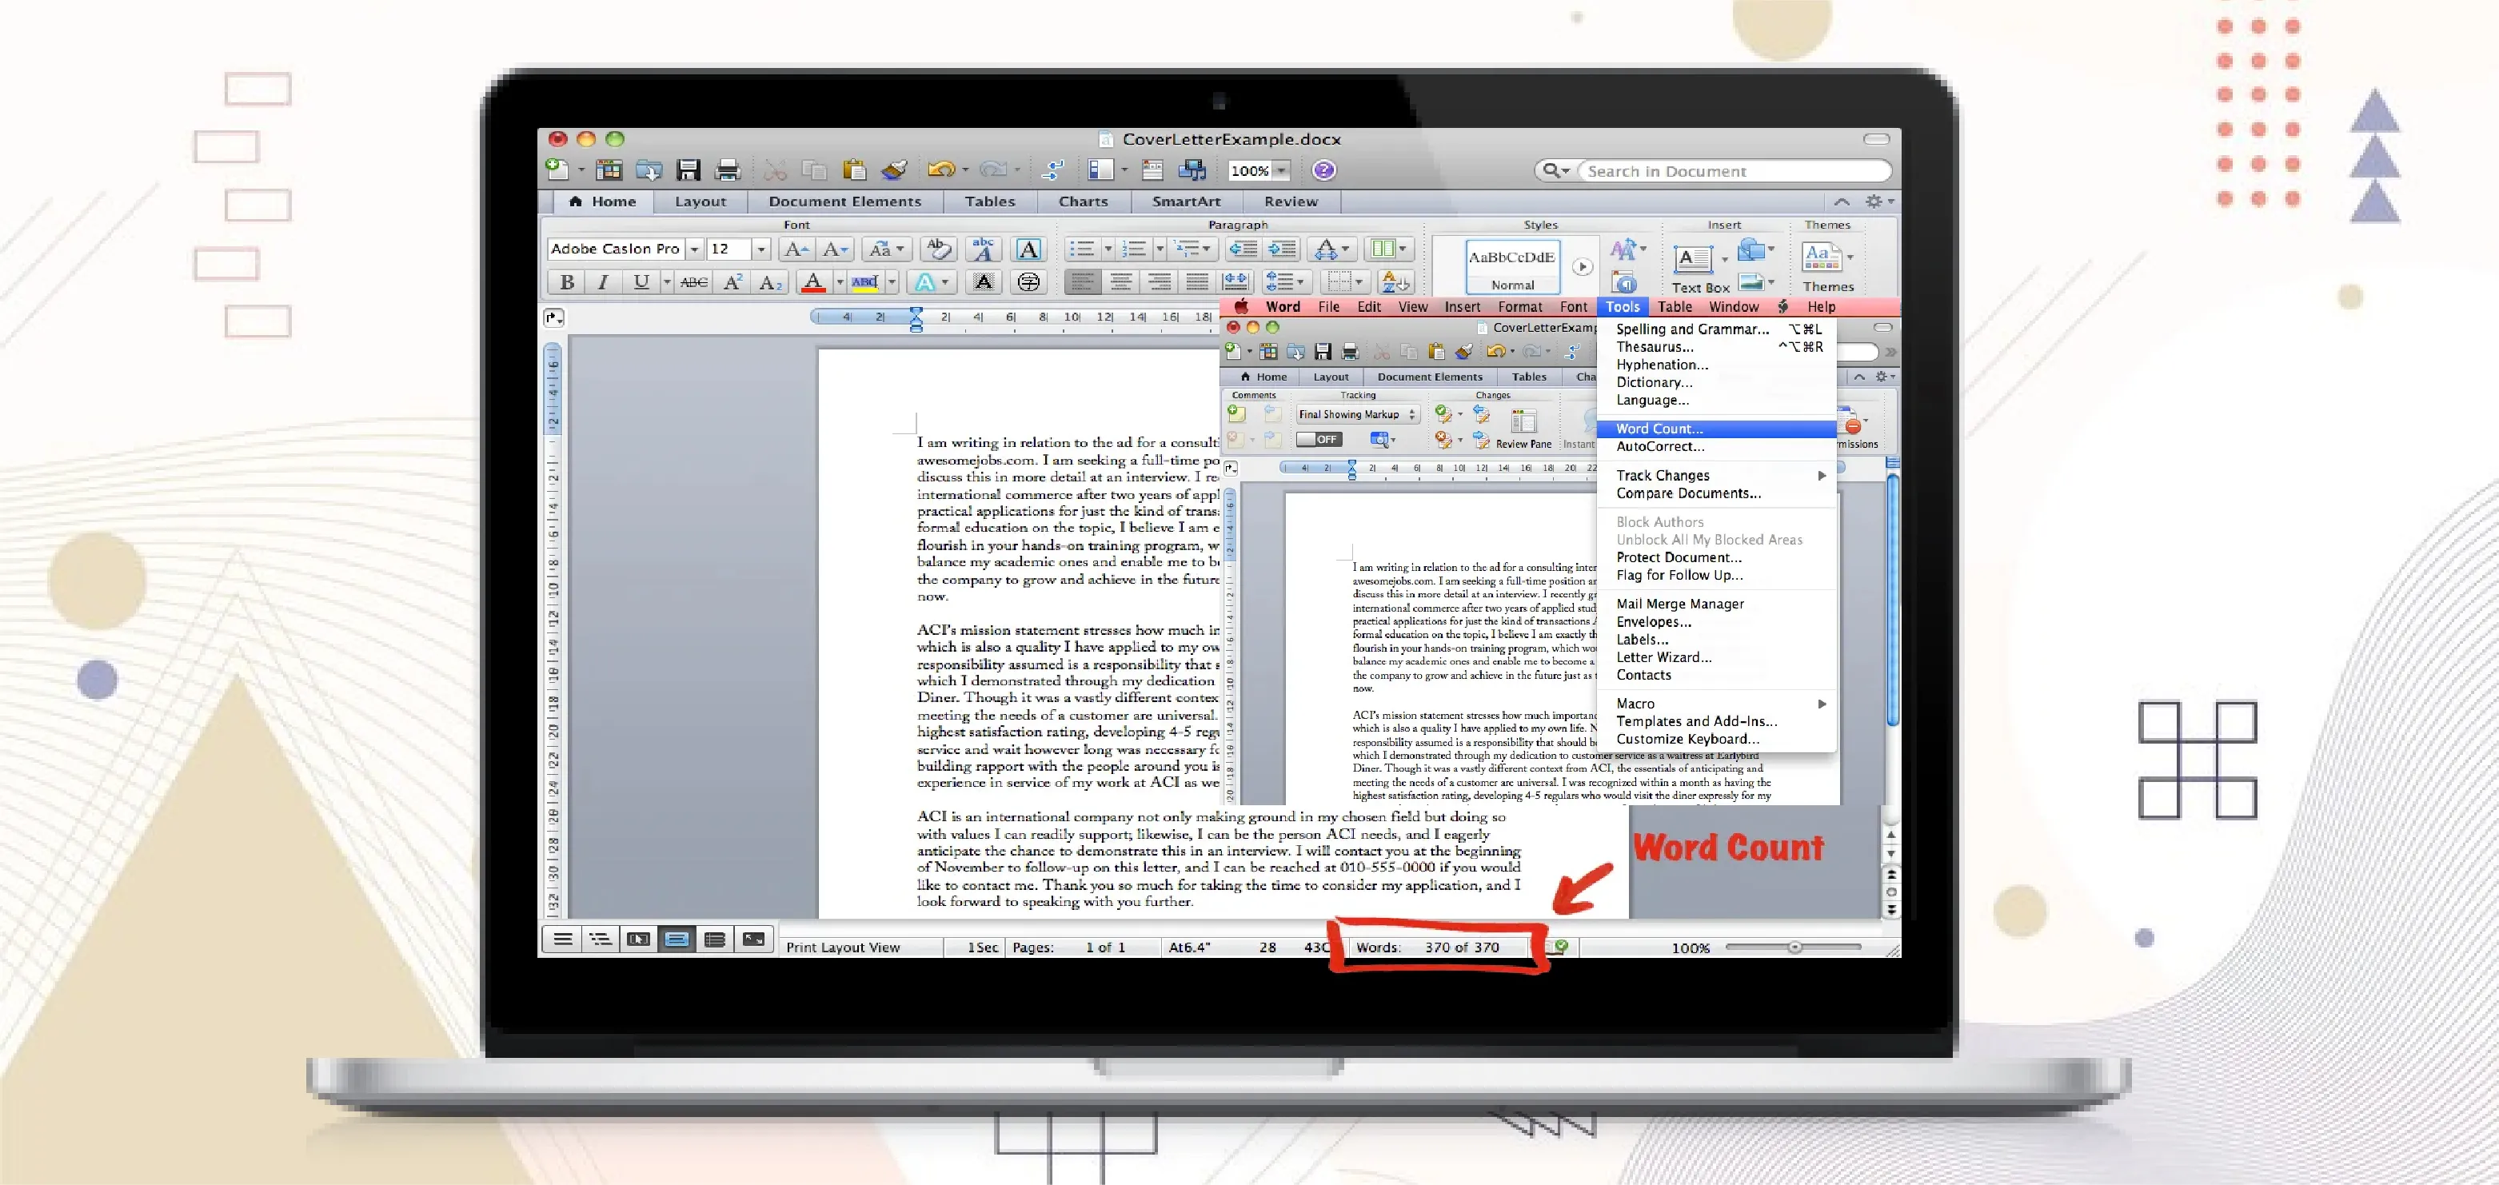The width and height of the screenshot is (2499, 1185).
Task: Click the Print icon in toolbar
Action: 727,170
